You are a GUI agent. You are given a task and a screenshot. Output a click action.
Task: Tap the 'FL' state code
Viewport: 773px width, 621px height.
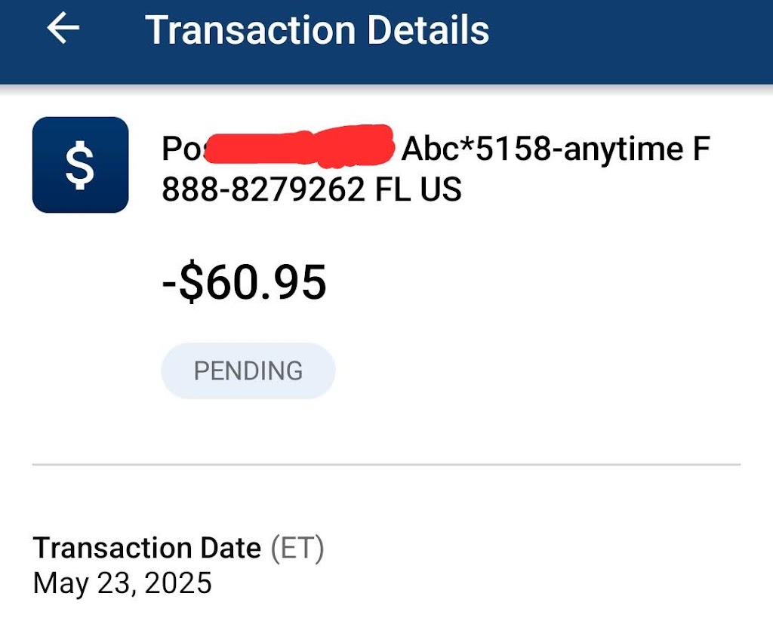(393, 189)
